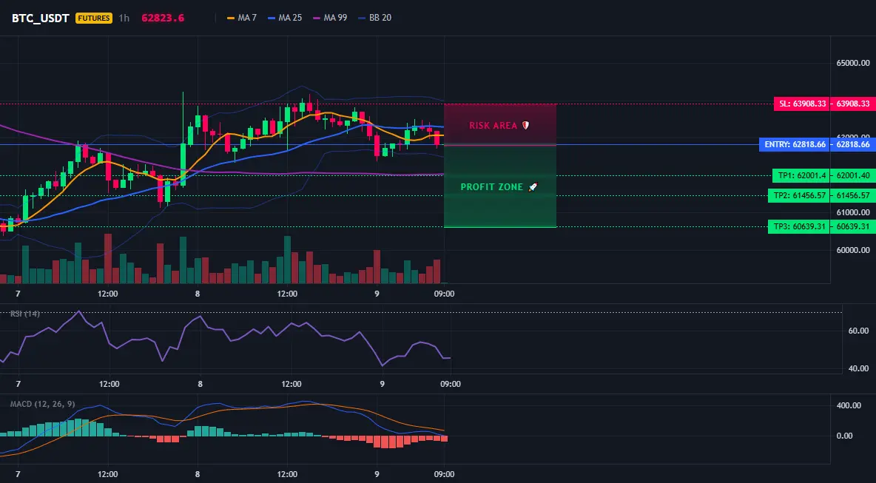Click the 60639.31 price axis tag

(x=853, y=226)
